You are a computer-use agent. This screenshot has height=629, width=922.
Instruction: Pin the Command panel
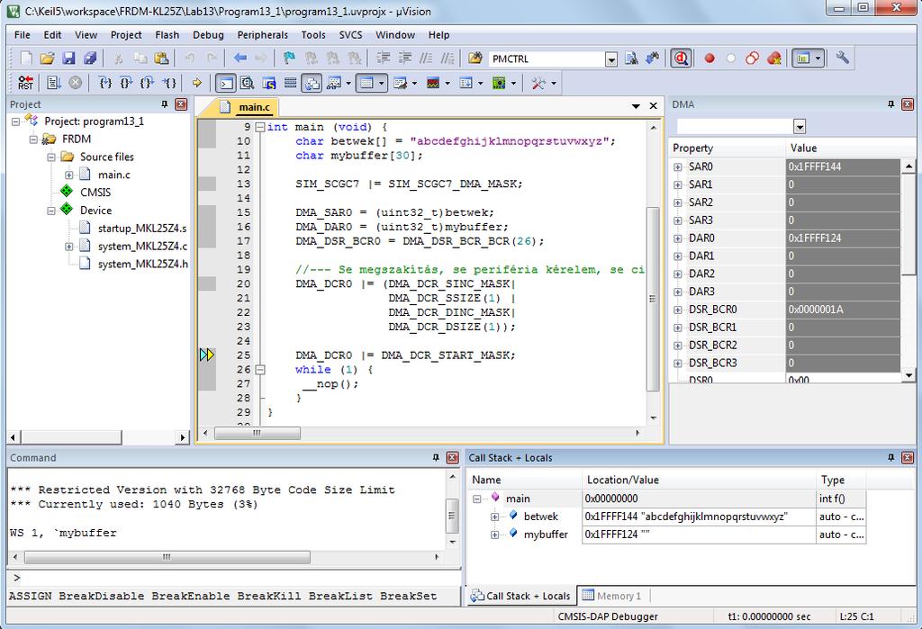tap(436, 457)
